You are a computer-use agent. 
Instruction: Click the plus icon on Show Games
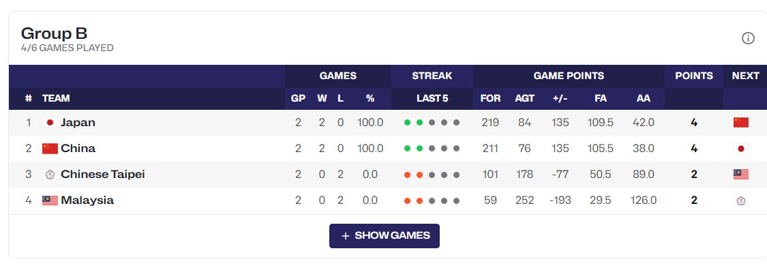(x=346, y=236)
